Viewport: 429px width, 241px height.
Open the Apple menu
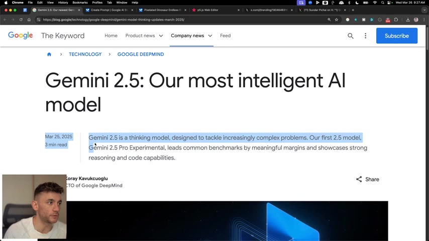click(x=6, y=3)
